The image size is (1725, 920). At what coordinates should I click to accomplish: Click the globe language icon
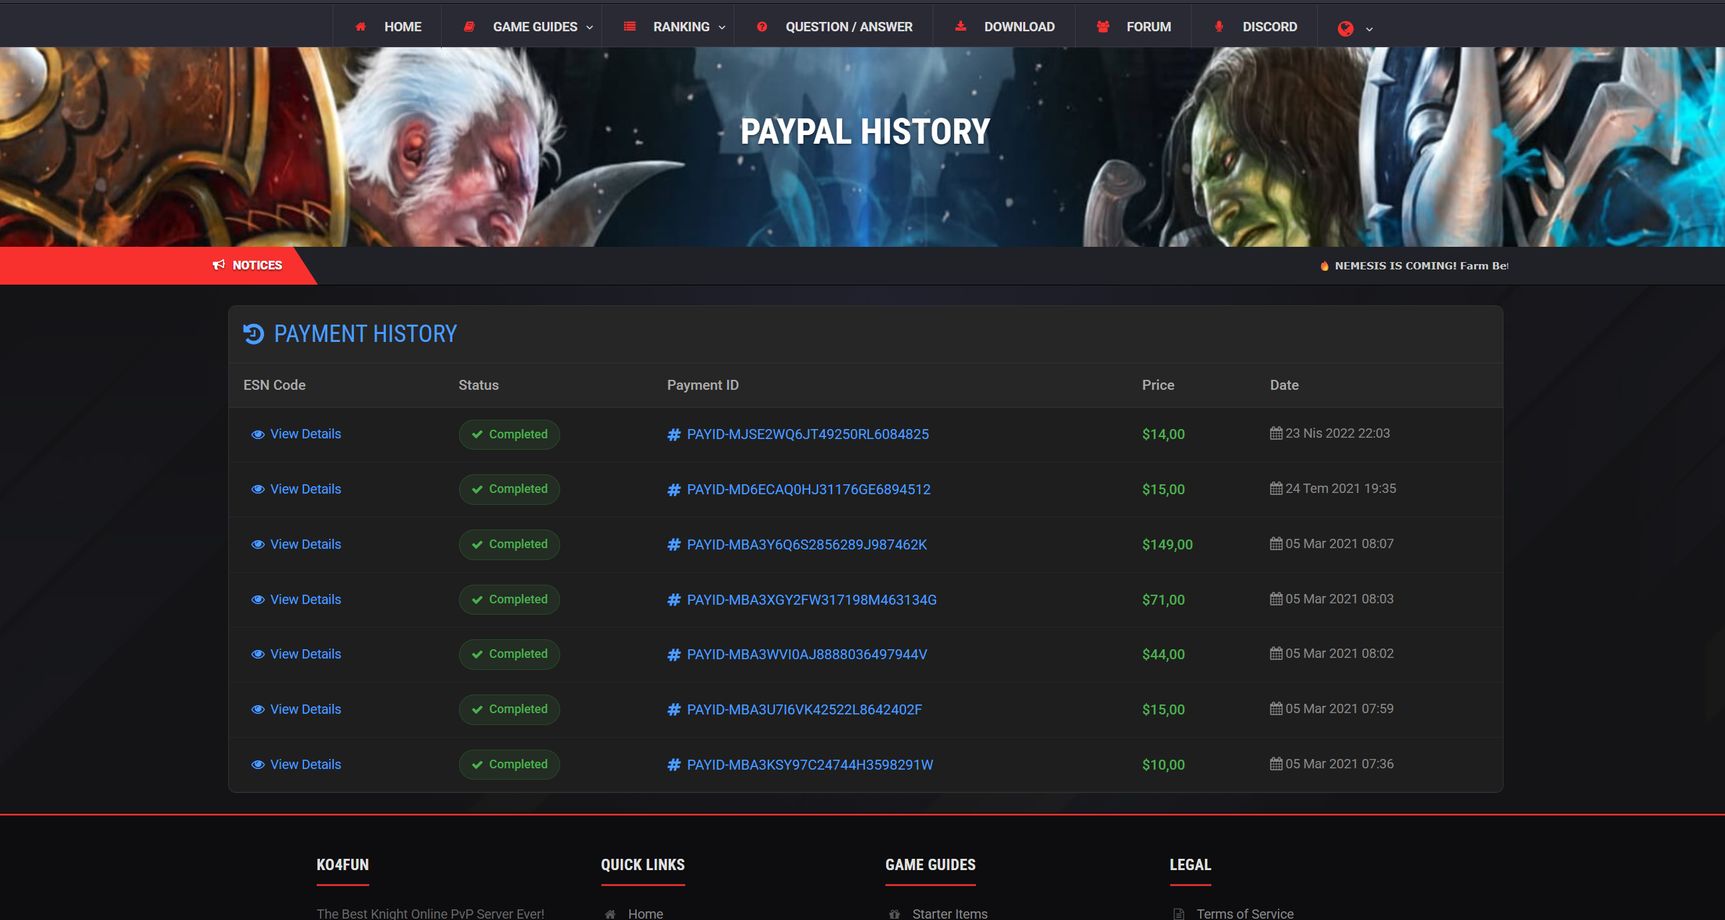tap(1345, 28)
